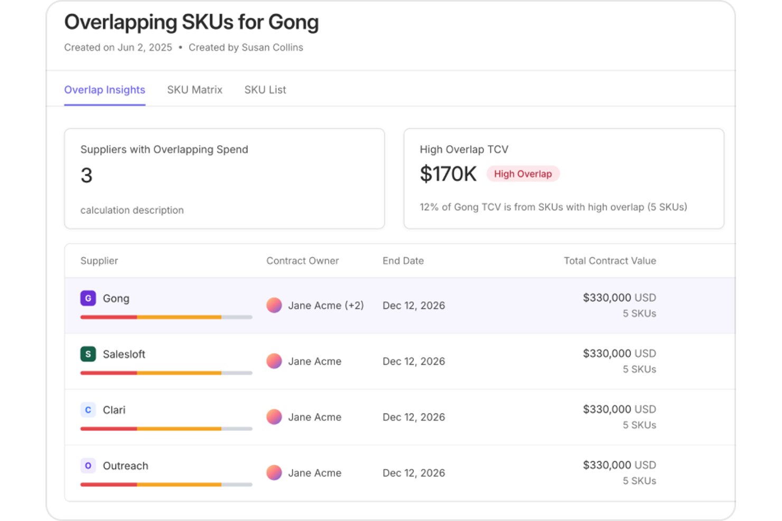Click Jane Acme name in Clari row

pos(315,417)
